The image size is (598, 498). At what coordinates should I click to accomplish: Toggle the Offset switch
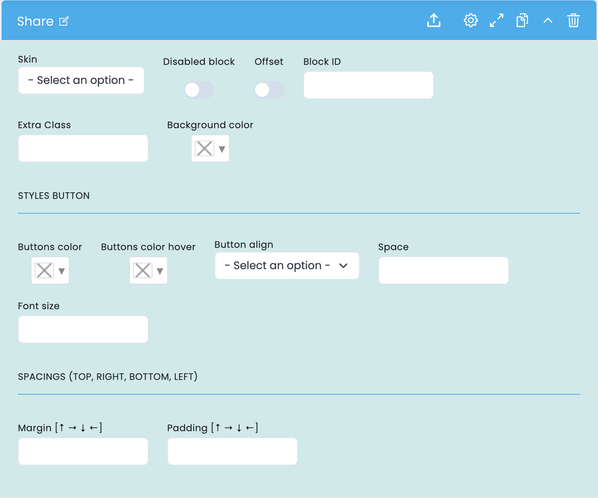(269, 90)
